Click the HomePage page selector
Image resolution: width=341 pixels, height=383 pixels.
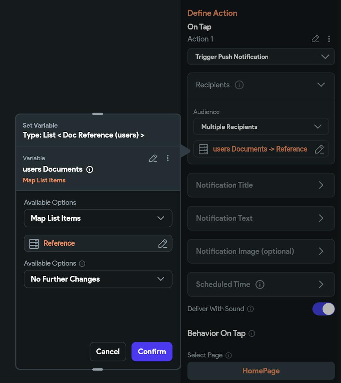pyautogui.click(x=261, y=371)
